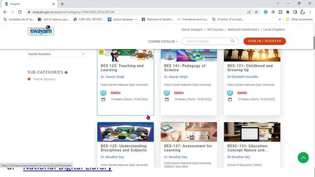Close the Swayam browser tab

pyautogui.click(x=54, y=4)
